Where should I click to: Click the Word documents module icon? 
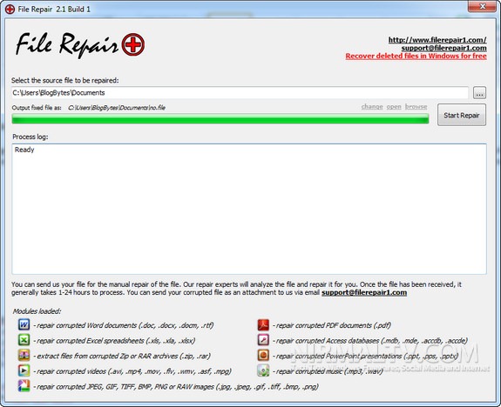(x=24, y=324)
